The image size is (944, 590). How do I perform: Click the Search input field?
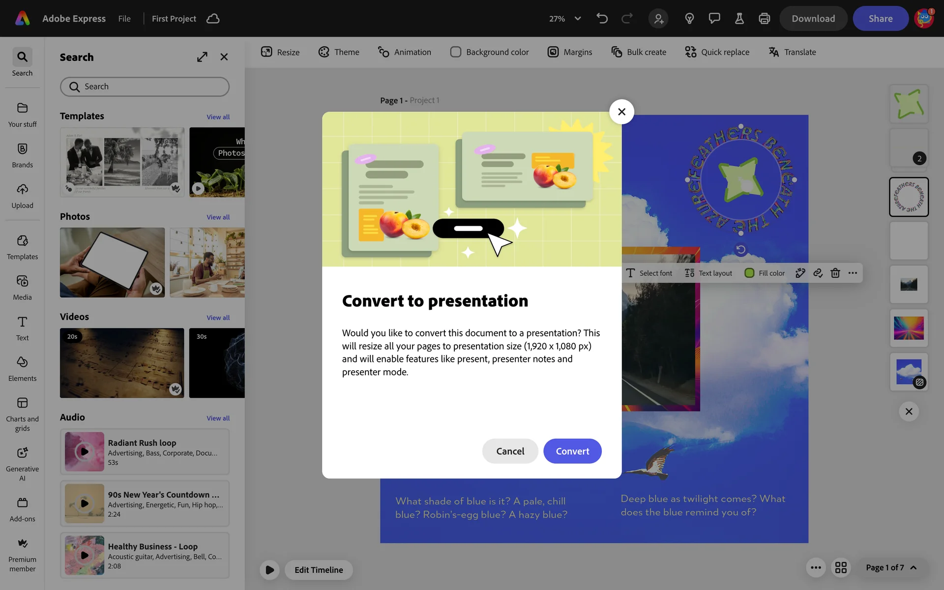145,87
